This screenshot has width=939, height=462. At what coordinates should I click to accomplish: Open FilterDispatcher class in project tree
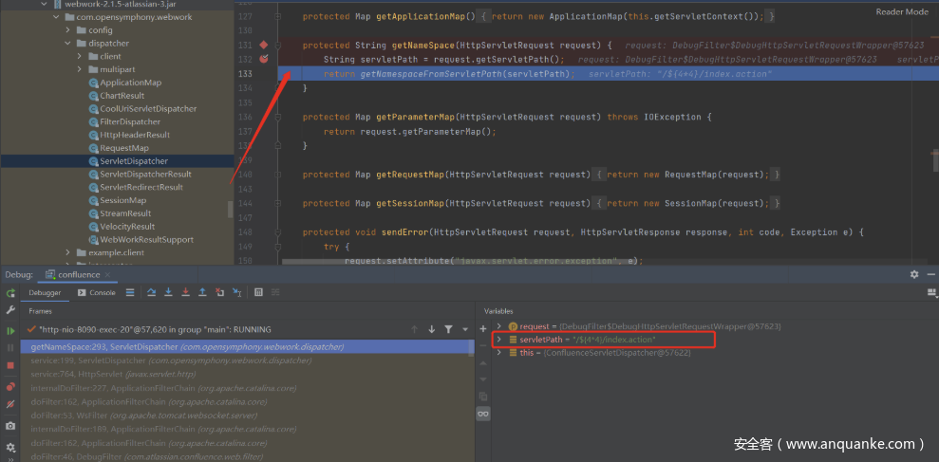(129, 121)
